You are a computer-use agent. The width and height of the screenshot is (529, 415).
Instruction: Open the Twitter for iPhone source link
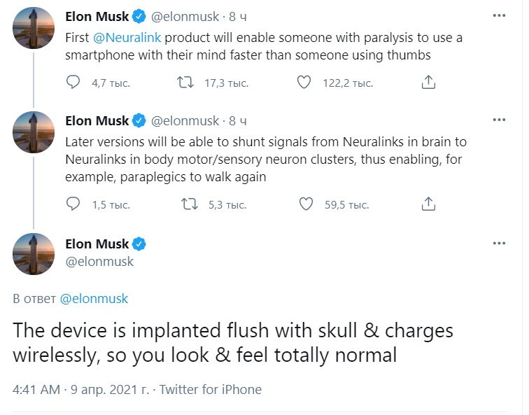(x=211, y=390)
